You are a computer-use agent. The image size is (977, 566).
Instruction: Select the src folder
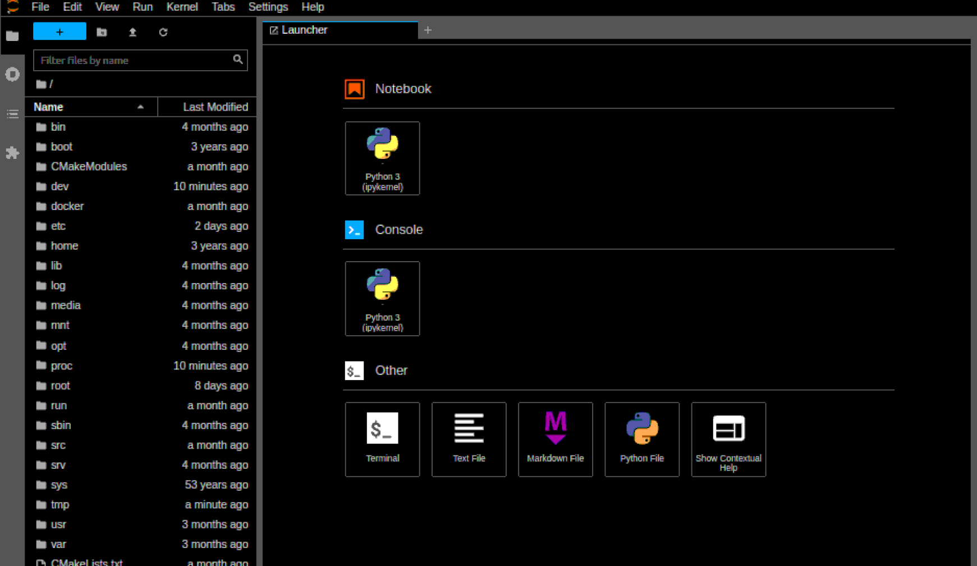pyautogui.click(x=141, y=445)
